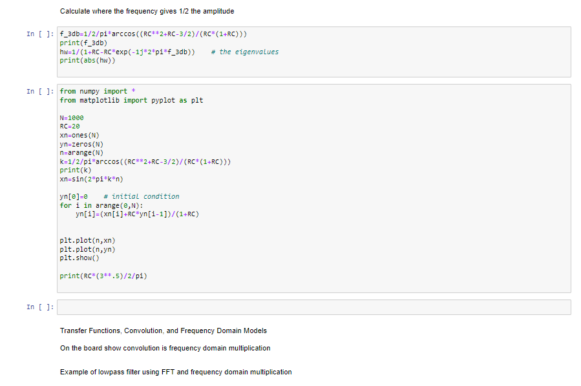Click the lowpass filter FFT example text
This screenshot has width=581, height=386.
click(175, 372)
